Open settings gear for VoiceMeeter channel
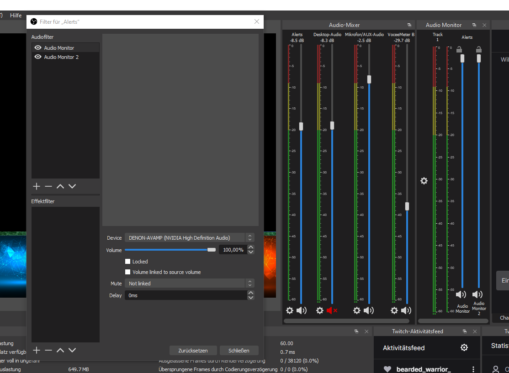509x373 pixels. pos(394,310)
